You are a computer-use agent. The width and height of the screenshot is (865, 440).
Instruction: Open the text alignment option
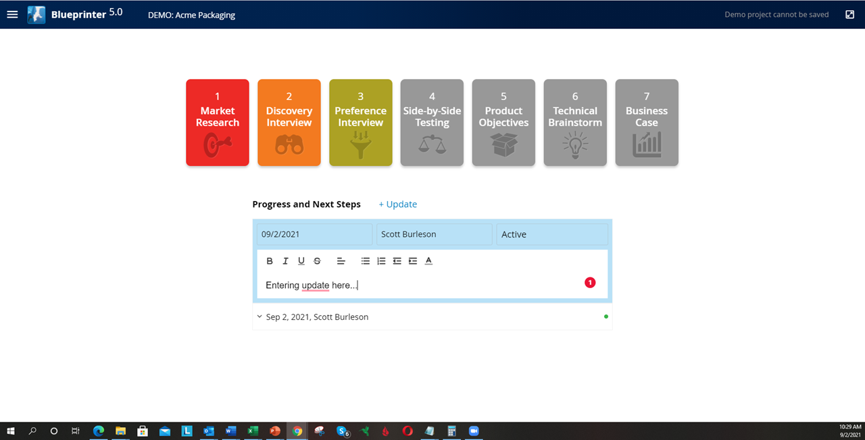click(x=341, y=261)
